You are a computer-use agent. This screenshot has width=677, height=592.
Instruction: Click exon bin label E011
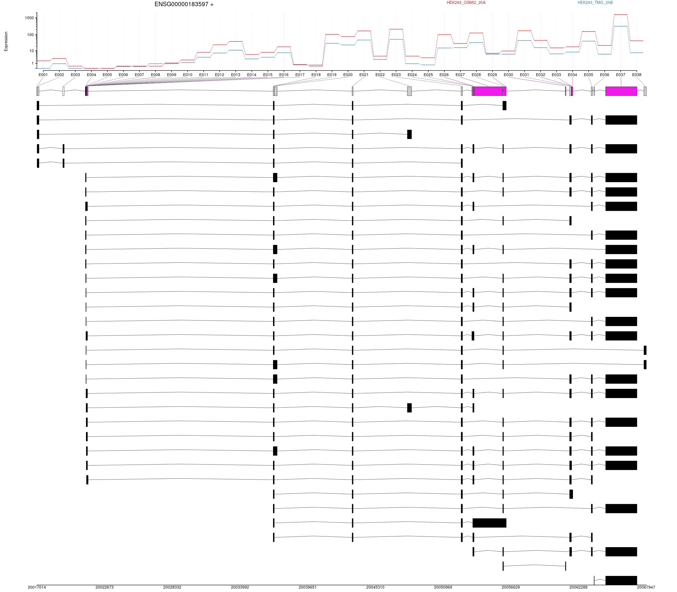pyautogui.click(x=204, y=75)
